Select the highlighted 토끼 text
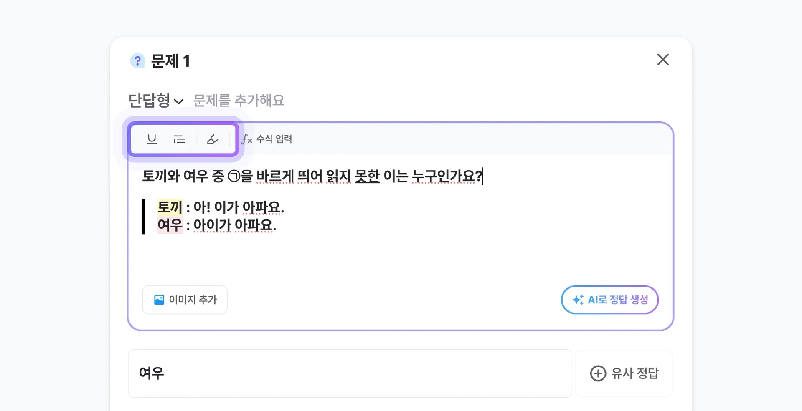Viewport: 802px width, 411px height. coord(169,207)
